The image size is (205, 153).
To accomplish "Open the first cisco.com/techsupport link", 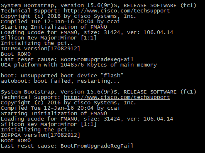I will coord(117,11).
